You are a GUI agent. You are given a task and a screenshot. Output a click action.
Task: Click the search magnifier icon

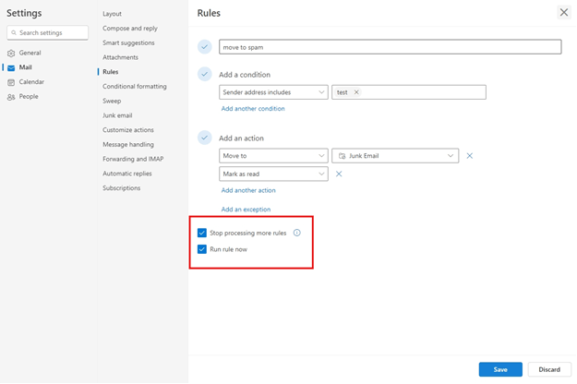[x=14, y=32]
